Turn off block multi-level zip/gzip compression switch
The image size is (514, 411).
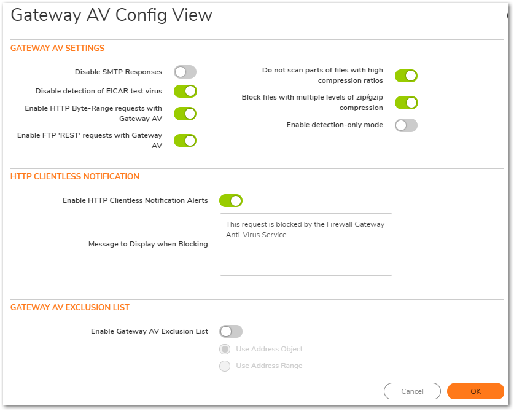tap(406, 103)
